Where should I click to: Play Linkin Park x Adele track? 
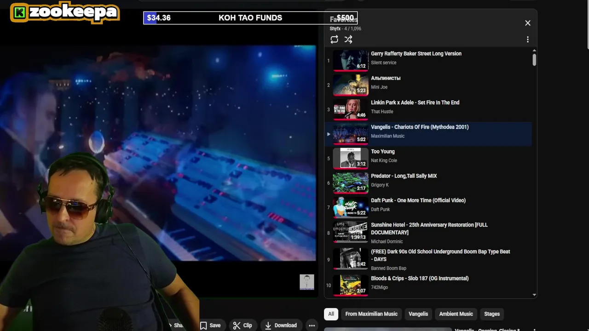tap(415, 103)
